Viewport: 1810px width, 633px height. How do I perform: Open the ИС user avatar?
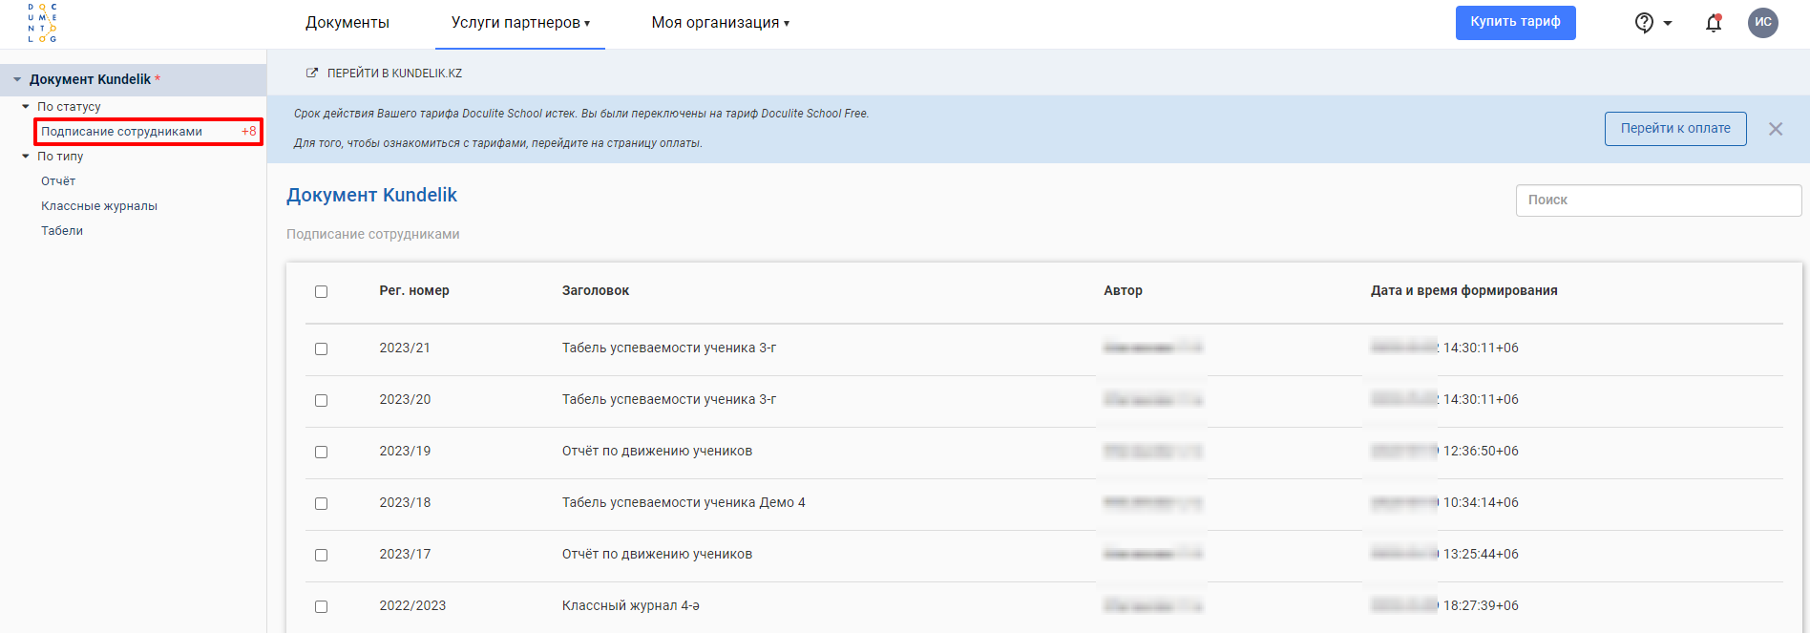tap(1762, 22)
